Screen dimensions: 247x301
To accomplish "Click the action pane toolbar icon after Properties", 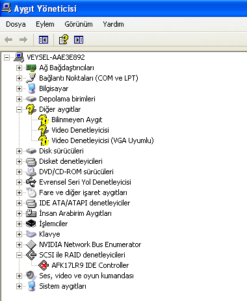I will point(79,40).
